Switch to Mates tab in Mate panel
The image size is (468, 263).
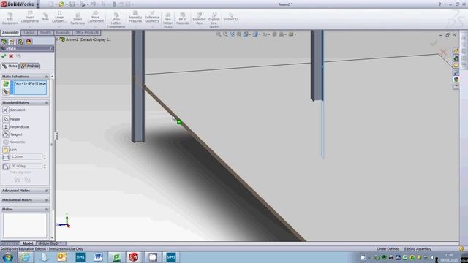pos(10,66)
